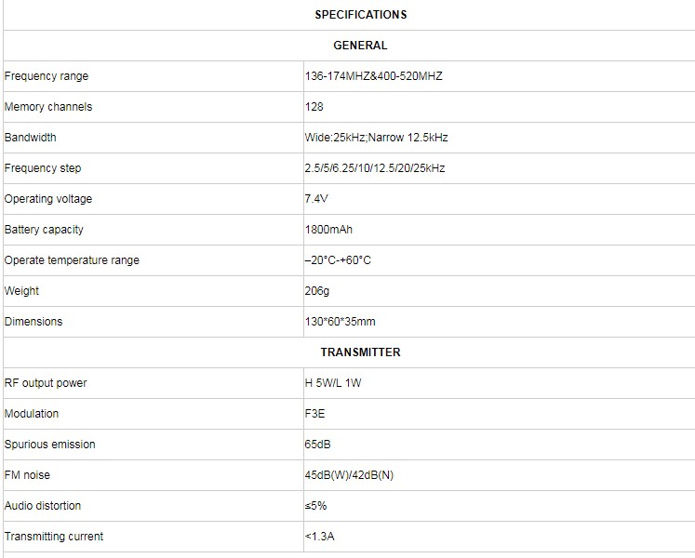Click the Bandwidth row label
The image size is (695, 558).
coord(31,138)
